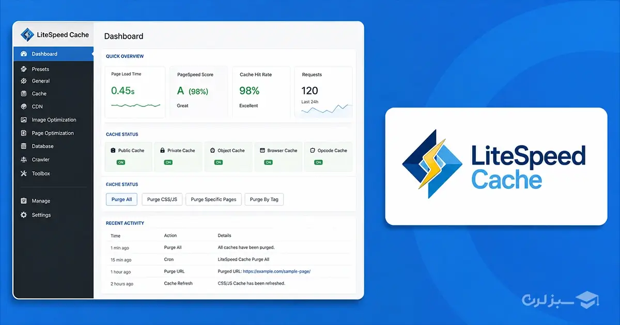
Task: Click the Purge Specific Pages button
Action: point(214,200)
